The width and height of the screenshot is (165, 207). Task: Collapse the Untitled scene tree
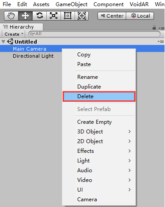(x=3, y=42)
